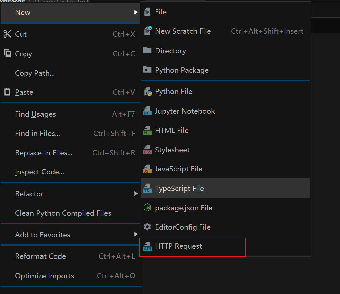Image resolution: width=340 pixels, height=294 pixels.
Task: Create a new Jupyter Notebook
Action: click(x=225, y=111)
